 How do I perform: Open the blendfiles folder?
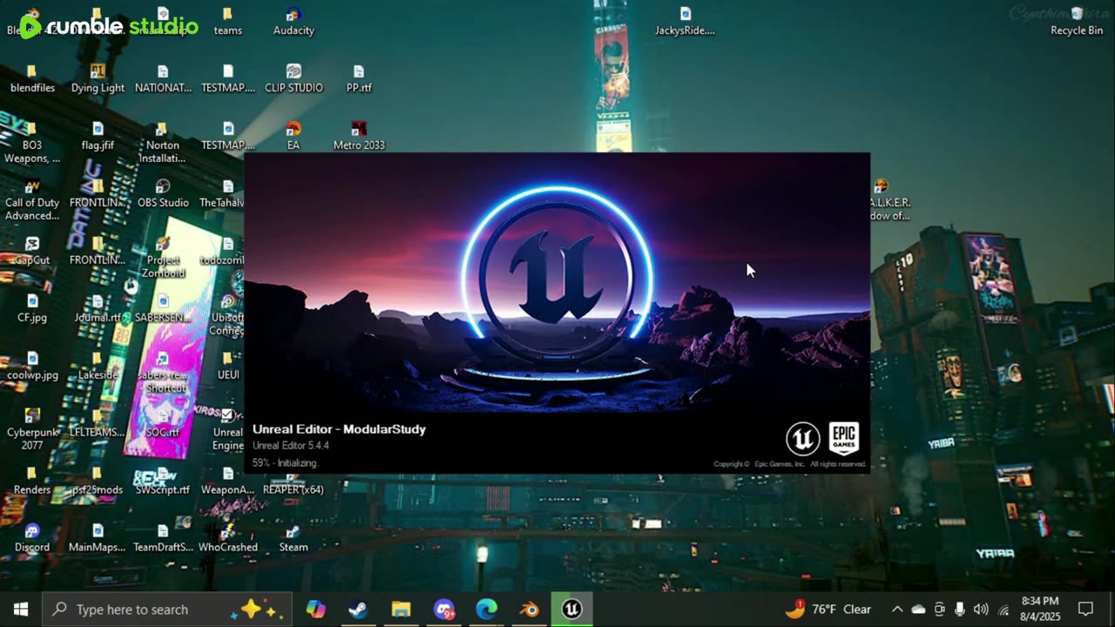point(32,79)
